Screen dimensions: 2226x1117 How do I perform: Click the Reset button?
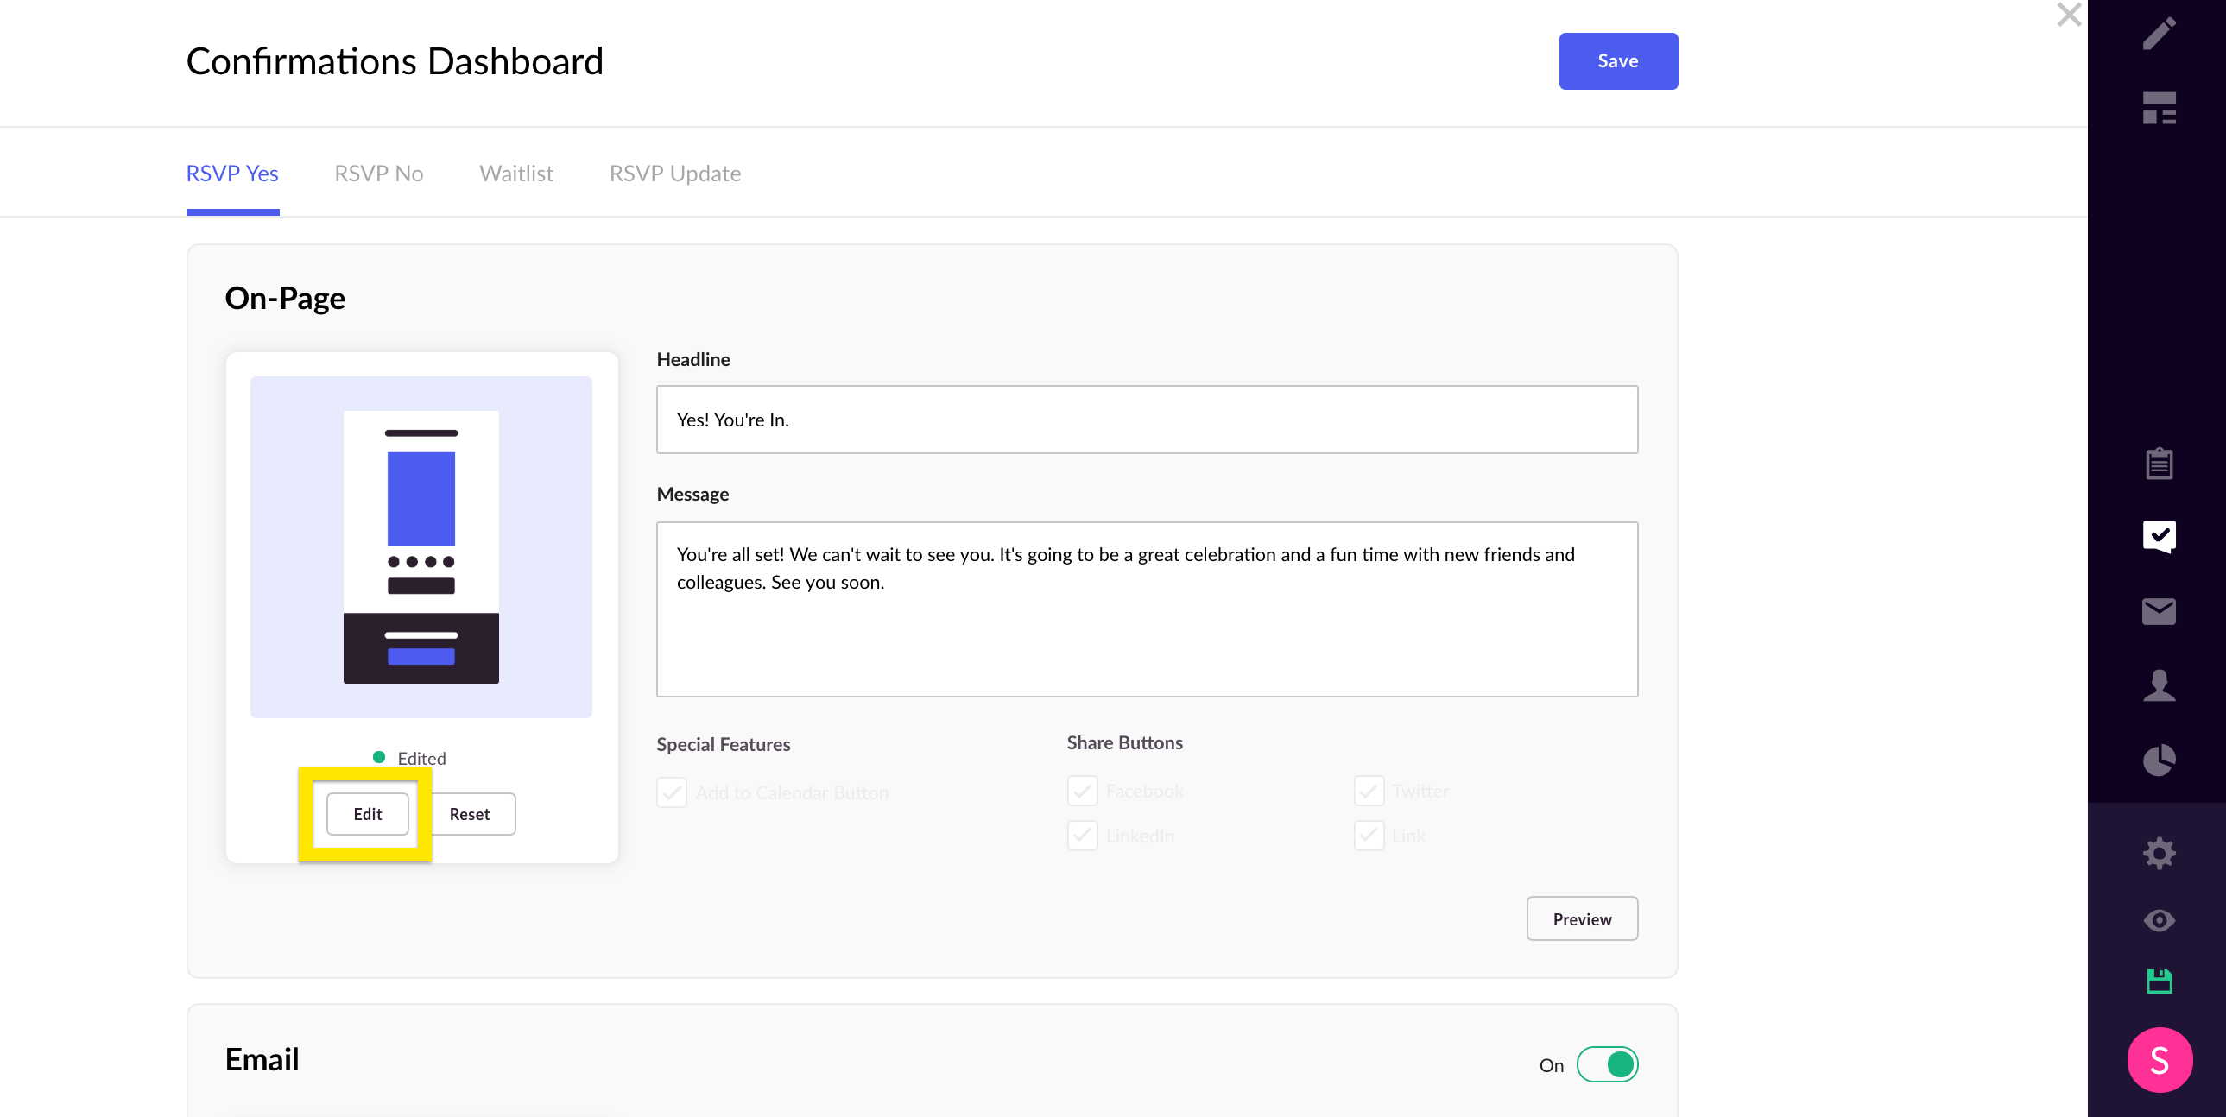(469, 814)
